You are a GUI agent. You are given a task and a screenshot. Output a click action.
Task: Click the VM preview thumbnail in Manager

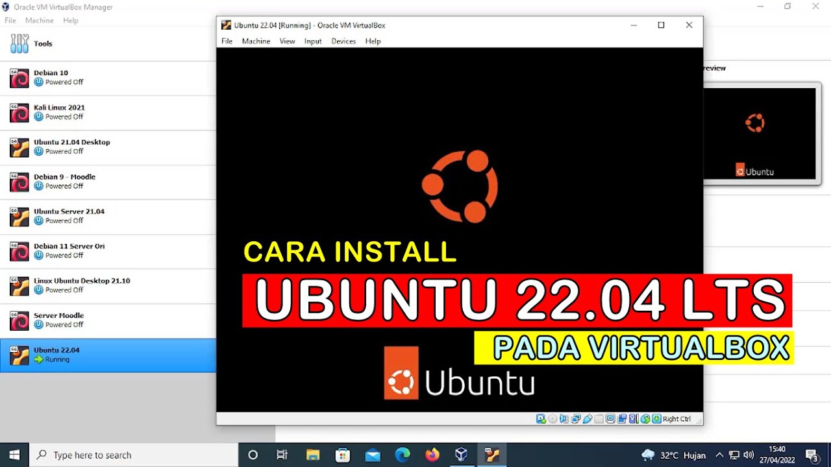(760, 133)
